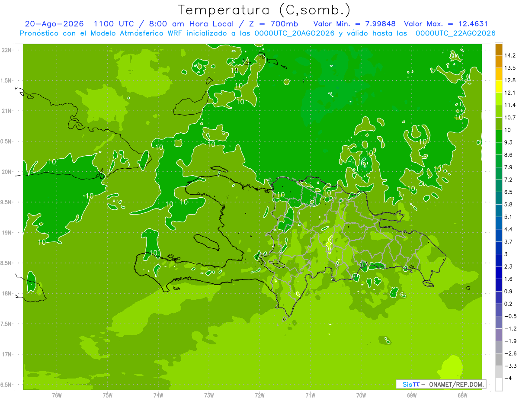
Task: Click the "ONAMET/REP.DOM." credit label
Action: tap(456, 384)
